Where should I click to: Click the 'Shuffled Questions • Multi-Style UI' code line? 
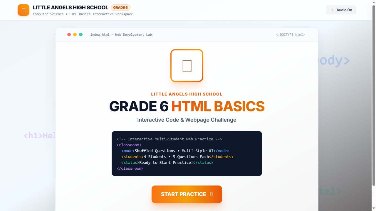click(175, 151)
